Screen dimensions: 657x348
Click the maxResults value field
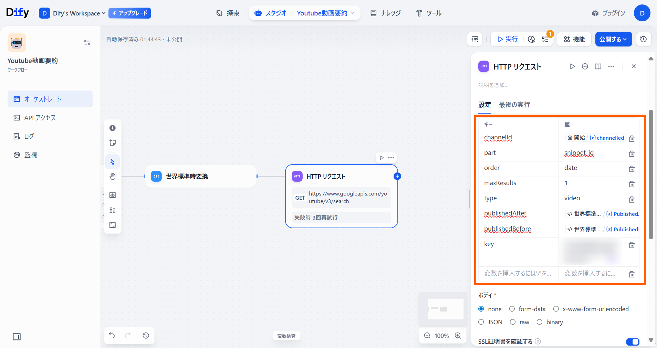click(592, 183)
